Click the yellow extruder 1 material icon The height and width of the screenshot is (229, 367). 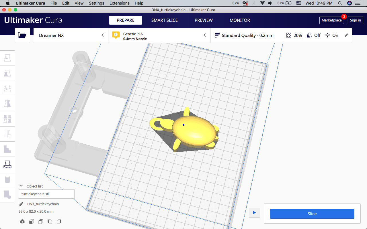tap(116, 35)
